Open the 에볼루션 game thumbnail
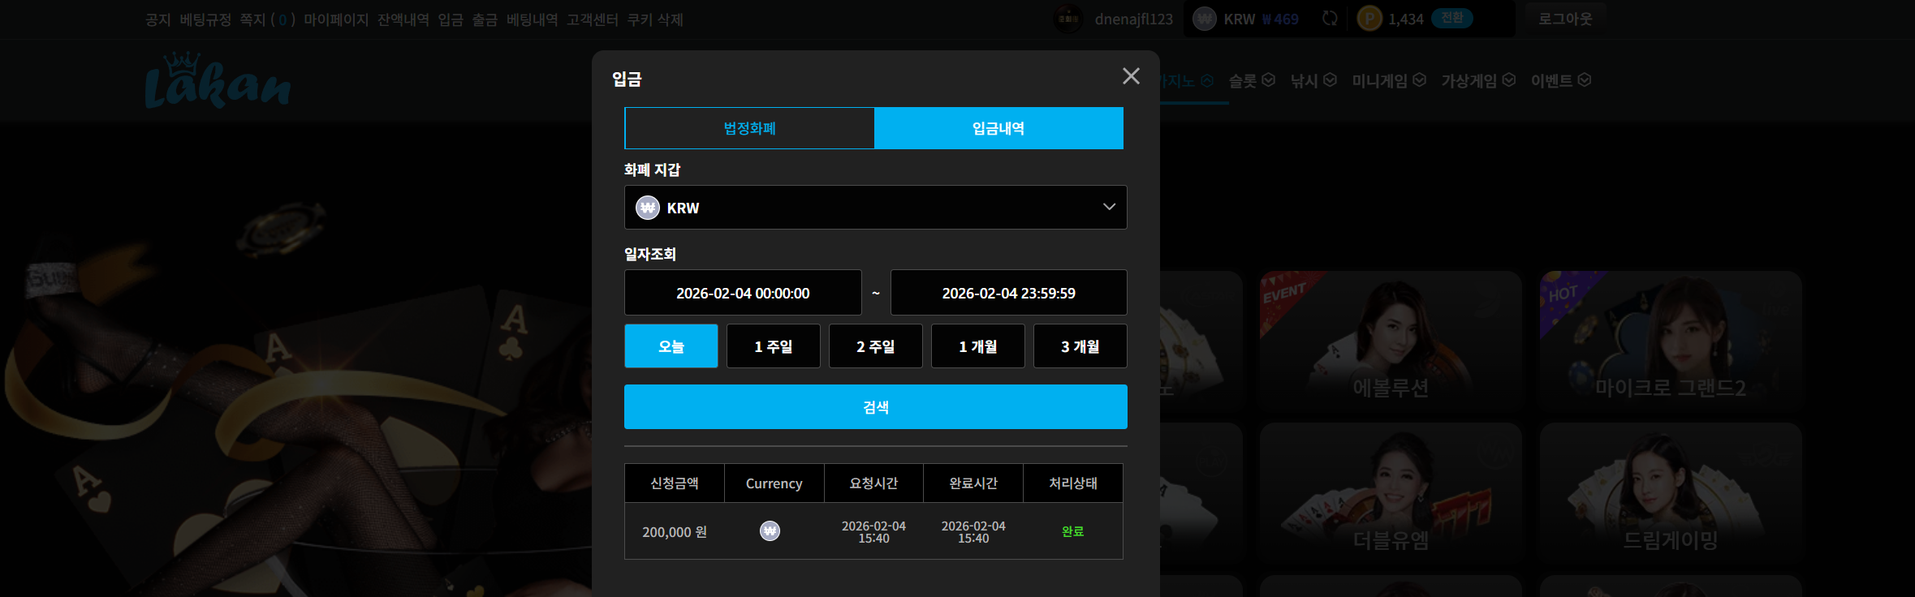 pos(1391,341)
